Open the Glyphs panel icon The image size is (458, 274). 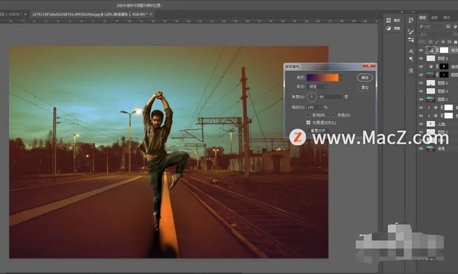coord(411,71)
